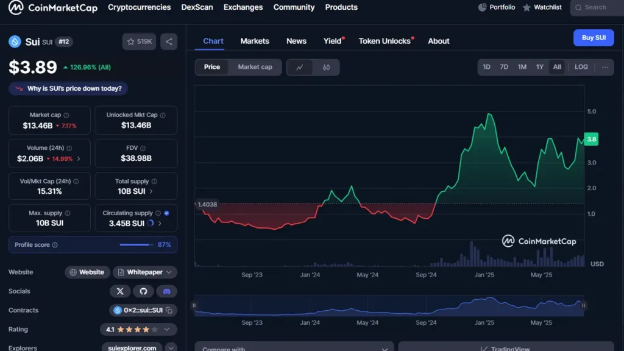Click the verified badge beside Circulating supply
Screen dimensions: 624x351
tap(167, 213)
